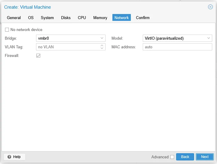Toggle the Firewall checkbox
The image size is (217, 164).
[38, 56]
